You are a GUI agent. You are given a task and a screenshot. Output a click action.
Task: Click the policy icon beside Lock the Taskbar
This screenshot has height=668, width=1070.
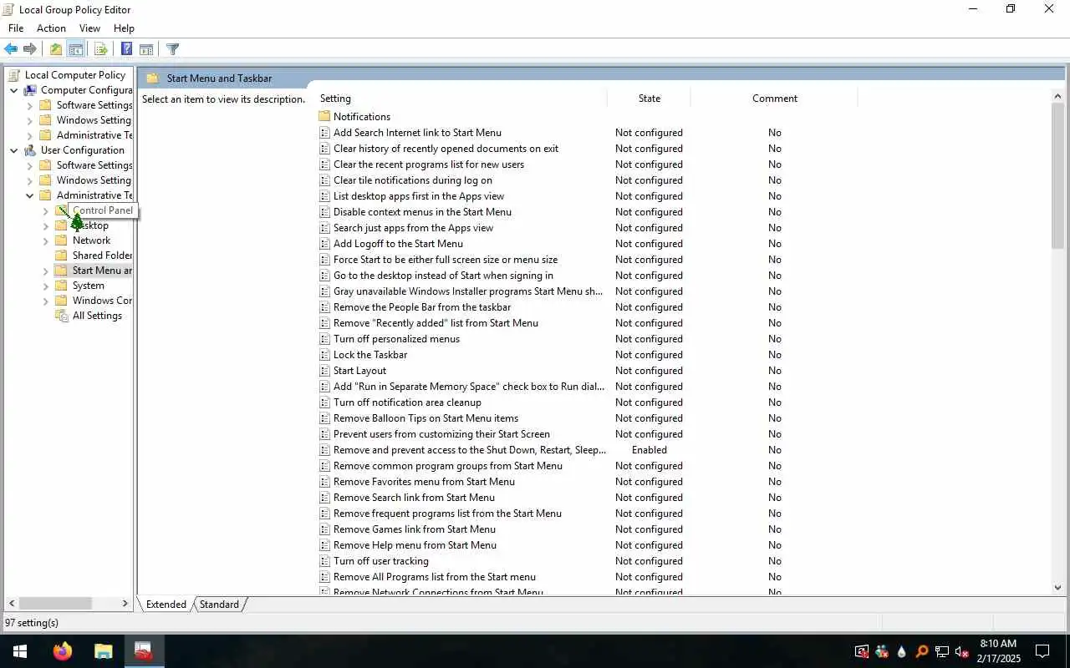click(324, 355)
